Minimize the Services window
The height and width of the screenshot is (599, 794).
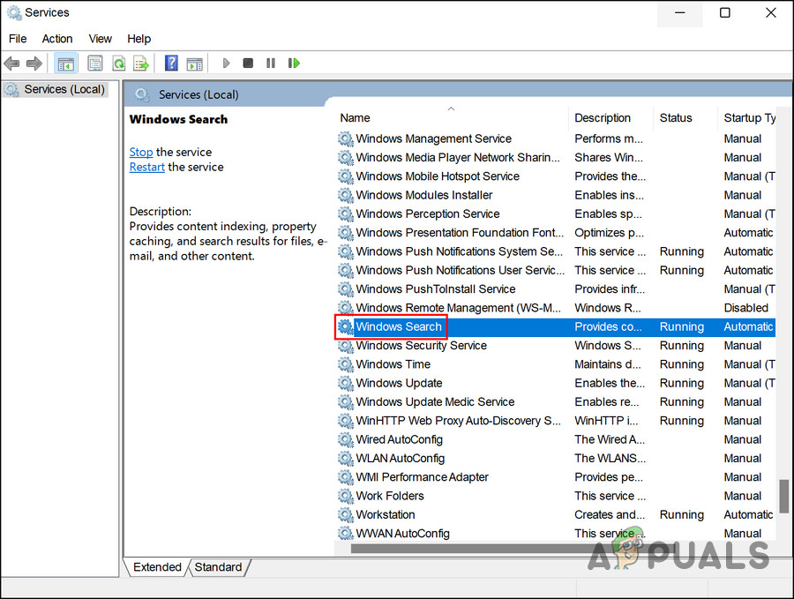pyautogui.click(x=679, y=13)
